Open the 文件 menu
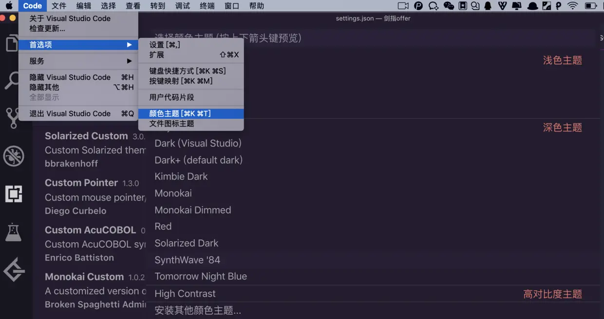604x319 pixels. (x=59, y=6)
